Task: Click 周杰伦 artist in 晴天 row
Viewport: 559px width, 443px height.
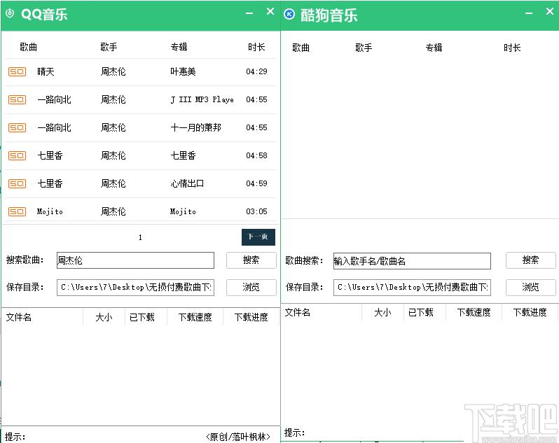Action: [x=113, y=71]
